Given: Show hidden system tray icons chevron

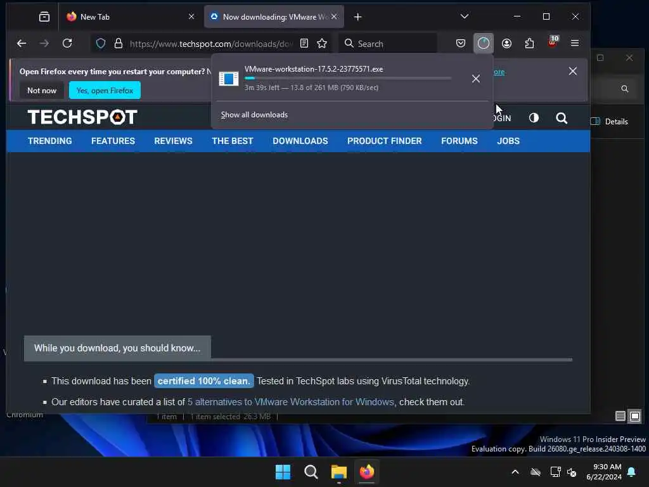Looking at the screenshot, I should [x=515, y=472].
